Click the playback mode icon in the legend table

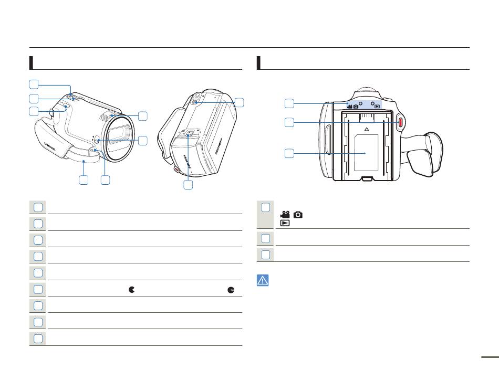[x=285, y=223]
